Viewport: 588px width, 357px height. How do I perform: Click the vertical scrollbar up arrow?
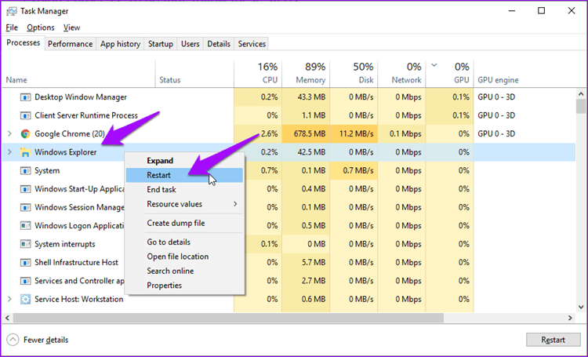pyautogui.click(x=581, y=94)
